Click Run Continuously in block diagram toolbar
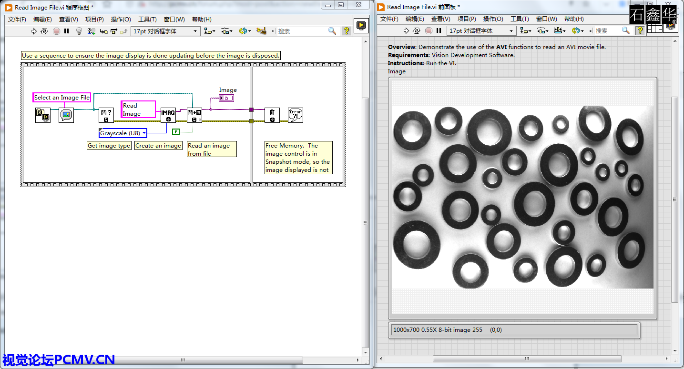This screenshot has height=369, width=684. click(44, 31)
